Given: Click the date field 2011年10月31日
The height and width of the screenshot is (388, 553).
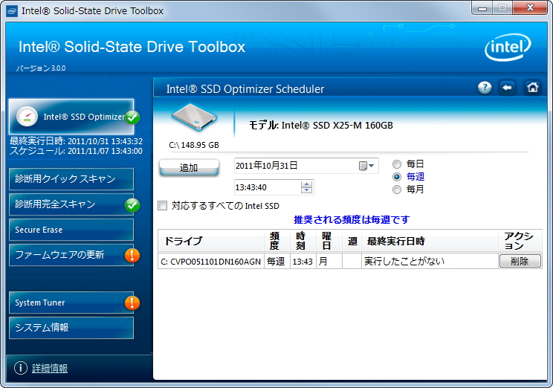Looking at the screenshot, I should point(306,166).
